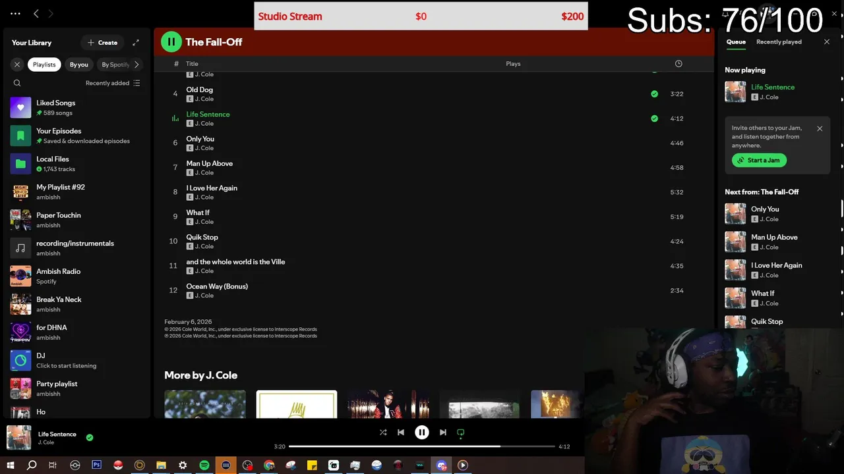This screenshot has height=474, width=844.
Task: Open recording/instrumentals folder playlist
Action: tap(76, 248)
